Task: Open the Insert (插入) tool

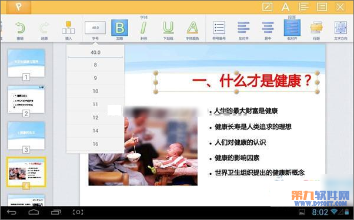Action: pos(68,28)
